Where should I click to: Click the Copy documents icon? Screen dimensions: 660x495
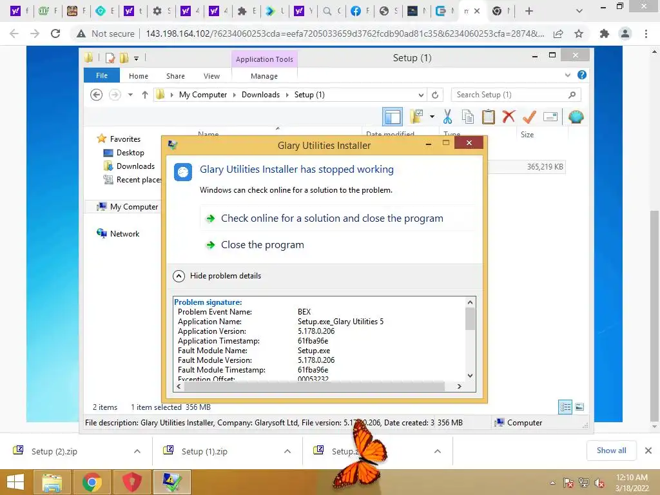tap(468, 117)
